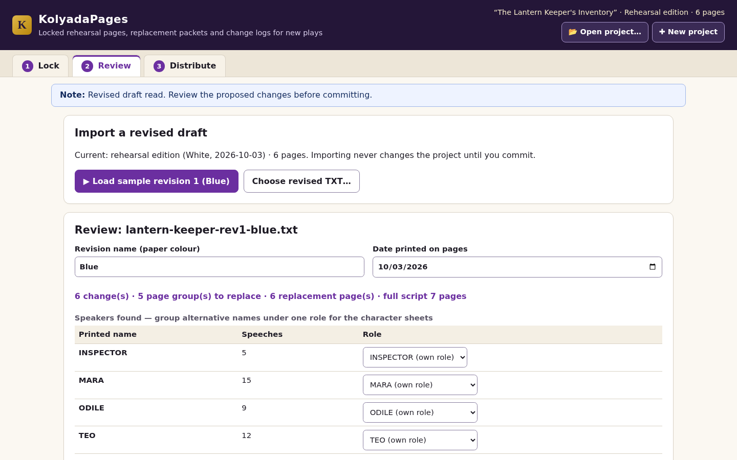Screen dimensions: 737x460
Task: Select the Review tab
Action: (x=106, y=66)
